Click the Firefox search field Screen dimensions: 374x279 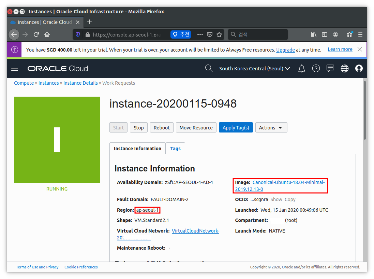(x=258, y=34)
